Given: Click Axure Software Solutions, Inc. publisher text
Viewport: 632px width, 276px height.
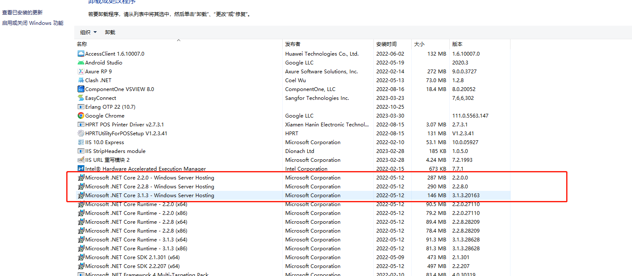Looking at the screenshot, I should tap(321, 71).
